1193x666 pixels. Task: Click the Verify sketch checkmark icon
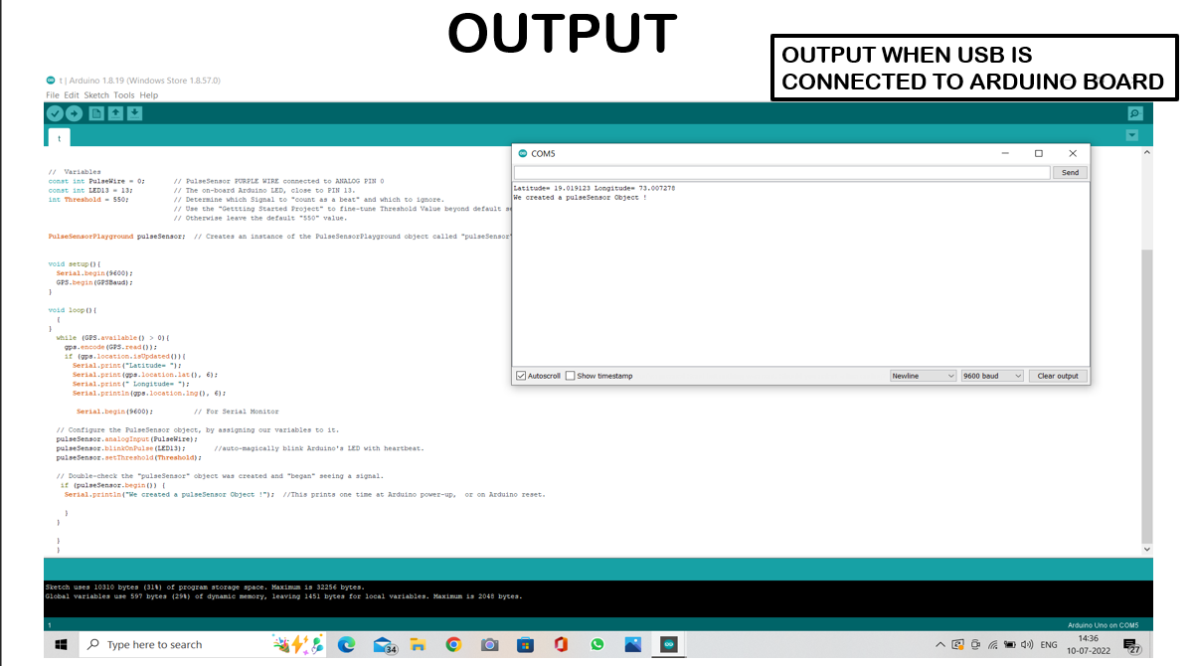(x=55, y=113)
